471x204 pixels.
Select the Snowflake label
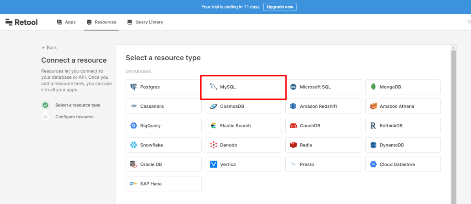click(x=152, y=145)
